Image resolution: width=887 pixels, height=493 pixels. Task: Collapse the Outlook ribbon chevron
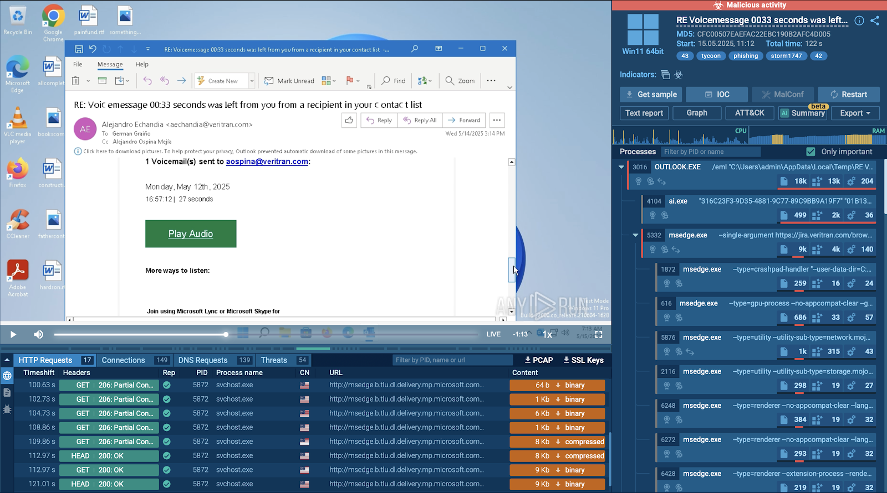tap(509, 87)
